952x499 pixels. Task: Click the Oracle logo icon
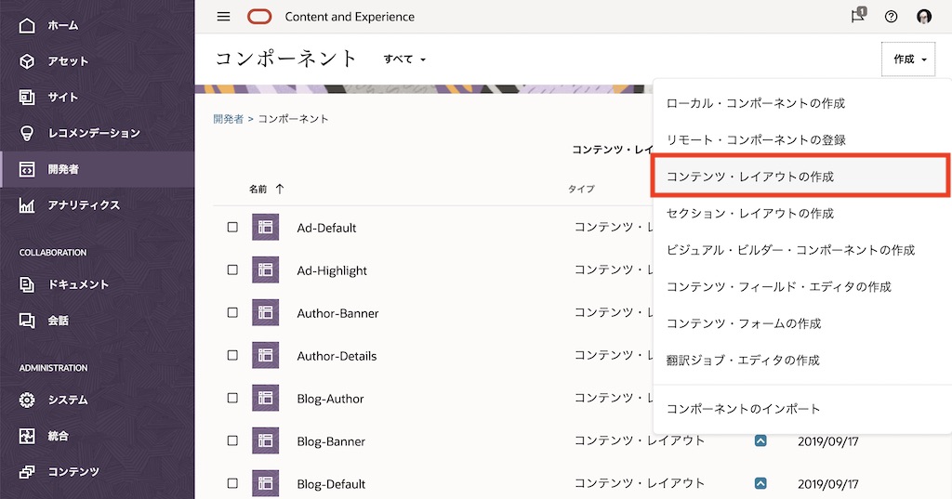pyautogui.click(x=259, y=17)
